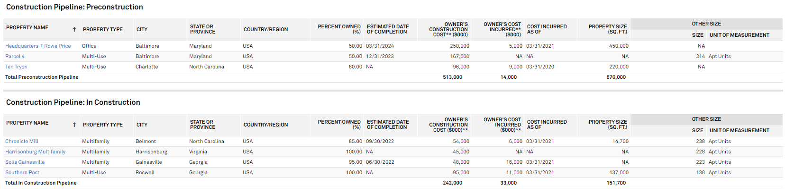
Task: Open the Parcel 4 property link
Action: click(15, 56)
